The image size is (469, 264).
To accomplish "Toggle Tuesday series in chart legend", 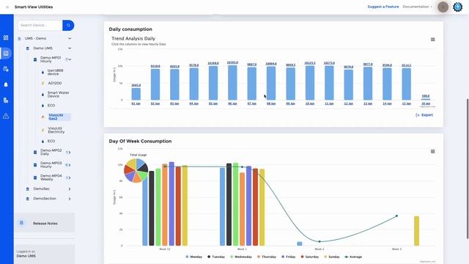I will coord(216,257).
